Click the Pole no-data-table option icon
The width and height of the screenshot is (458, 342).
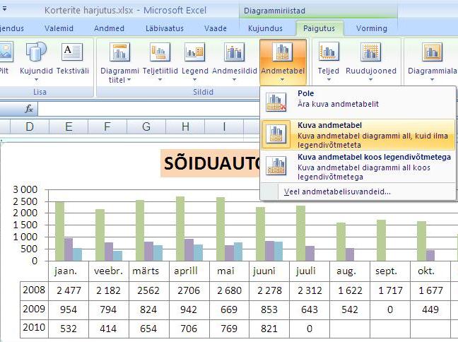point(276,102)
